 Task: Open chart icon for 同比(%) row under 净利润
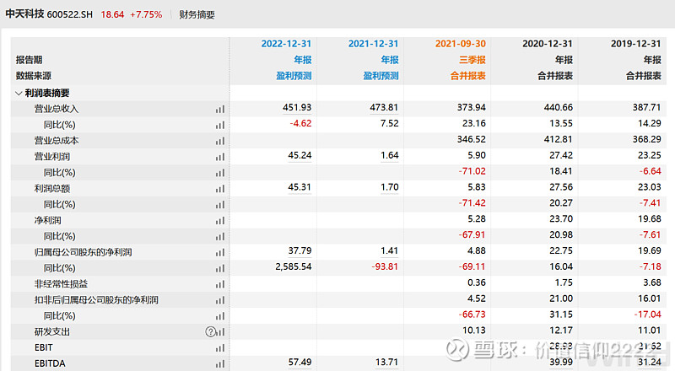(220, 237)
